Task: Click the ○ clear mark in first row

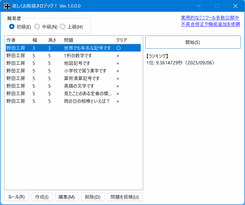Action: [118, 48]
